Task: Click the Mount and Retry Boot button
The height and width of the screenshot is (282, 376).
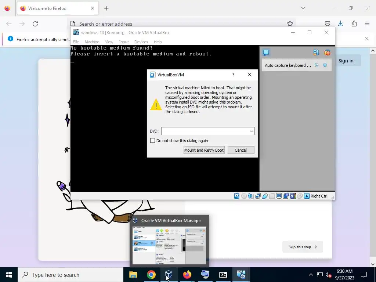Action: coord(204,150)
